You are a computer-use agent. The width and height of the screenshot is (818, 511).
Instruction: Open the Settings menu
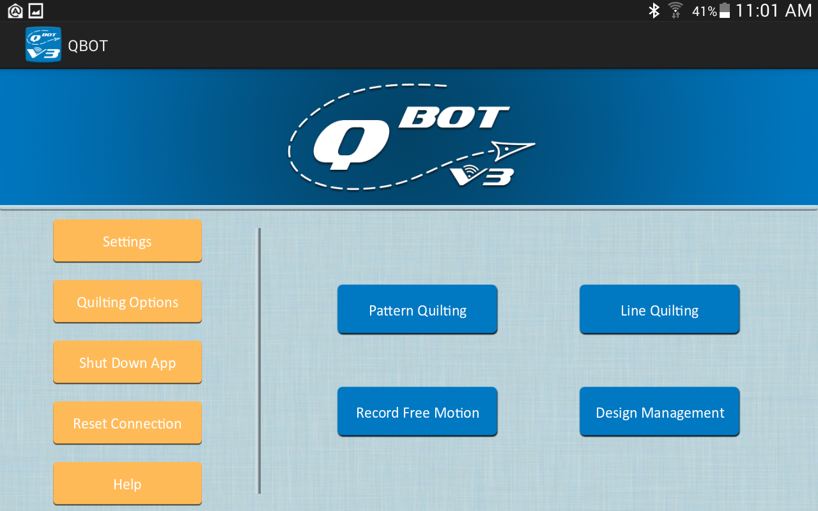coord(127,241)
